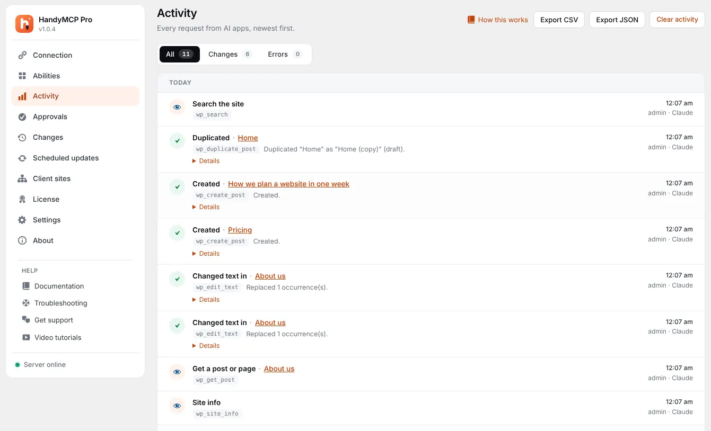This screenshot has height=431, width=711.
Task: Click the Client sites network icon
Action: coord(22,179)
